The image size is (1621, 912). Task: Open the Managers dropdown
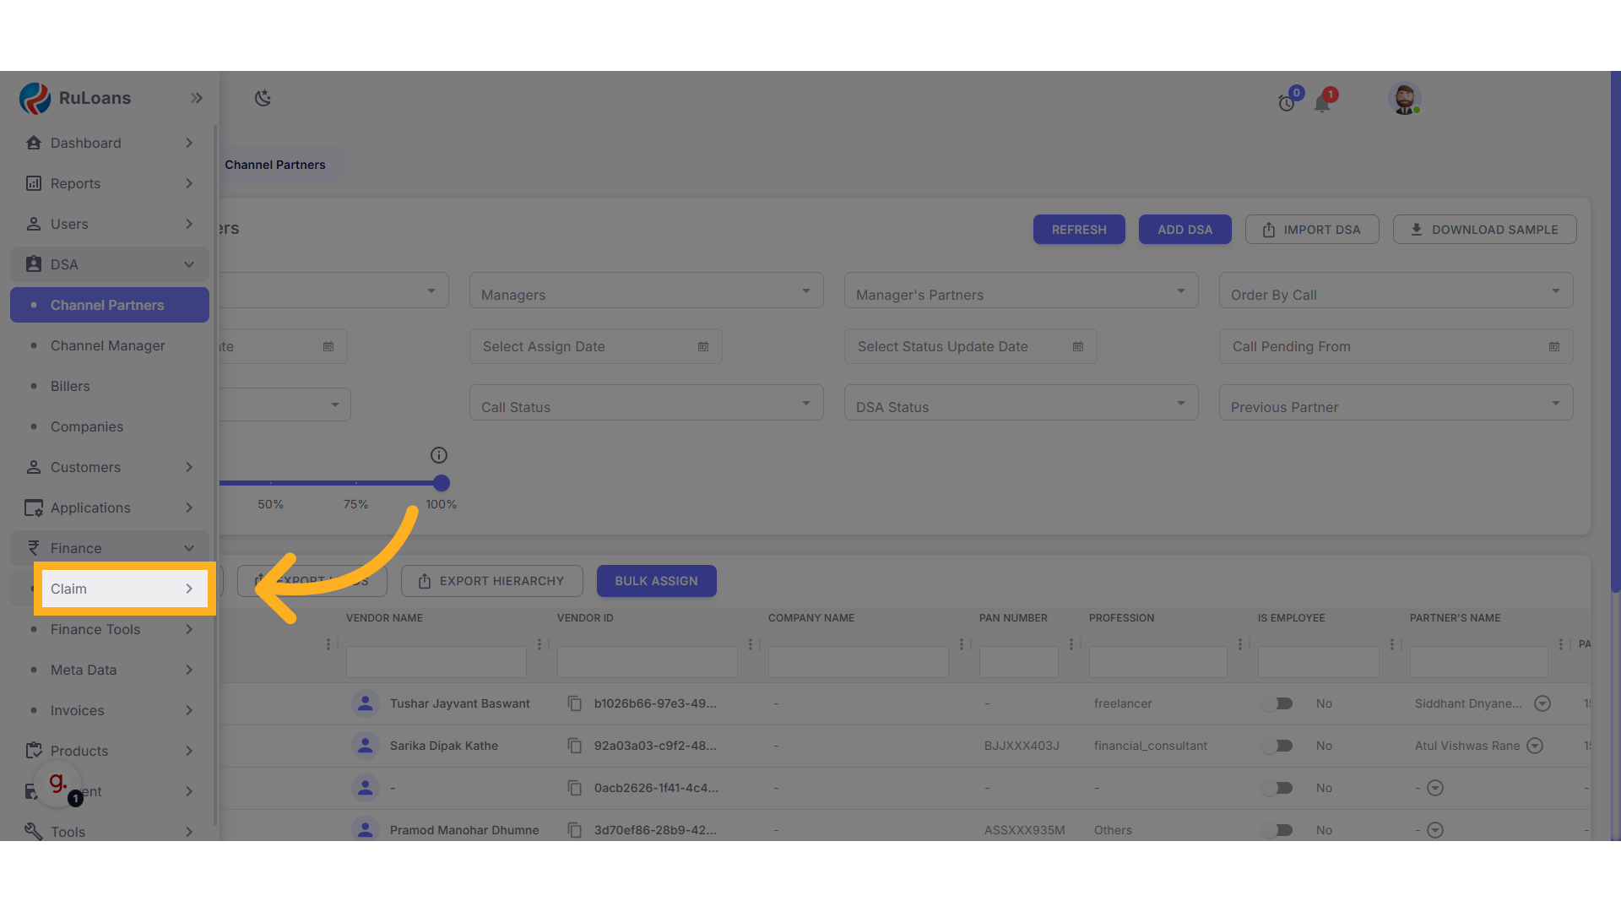pyautogui.click(x=646, y=290)
